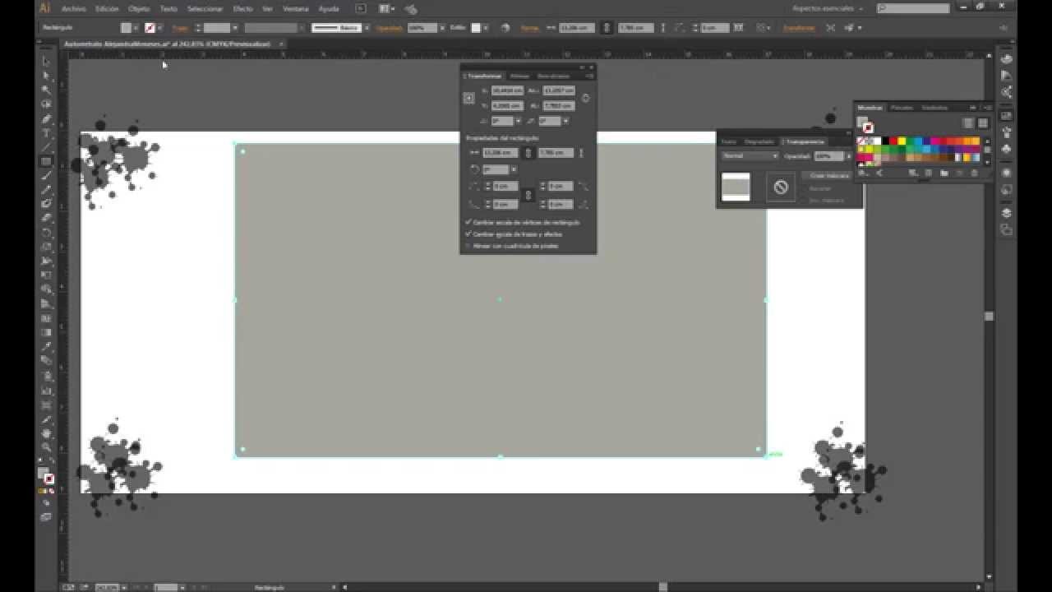Switch to the Degradado tab

point(759,141)
